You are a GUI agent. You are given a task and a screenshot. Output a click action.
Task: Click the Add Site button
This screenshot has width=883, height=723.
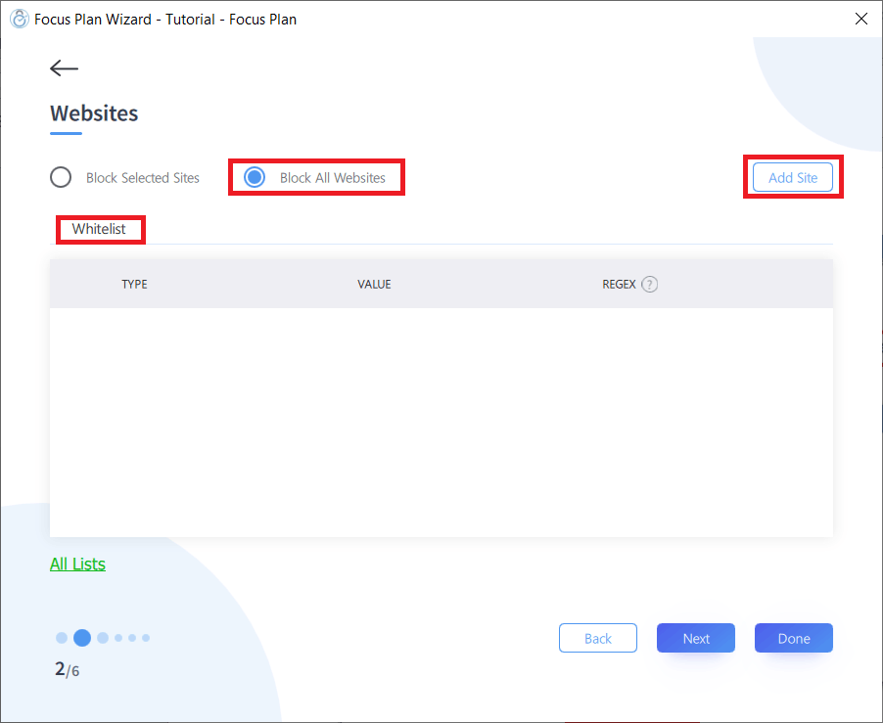click(x=792, y=177)
